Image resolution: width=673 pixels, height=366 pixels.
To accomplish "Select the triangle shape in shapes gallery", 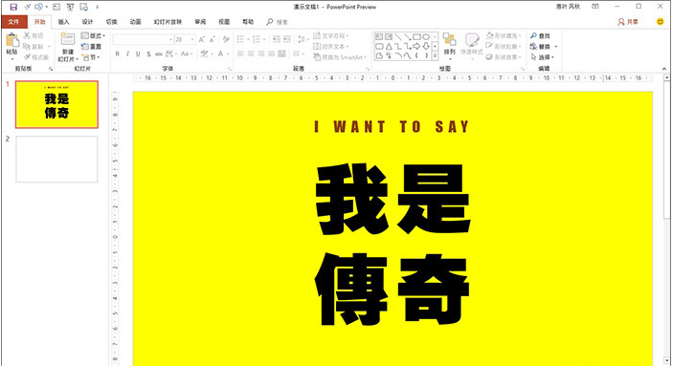I will tap(389, 46).
